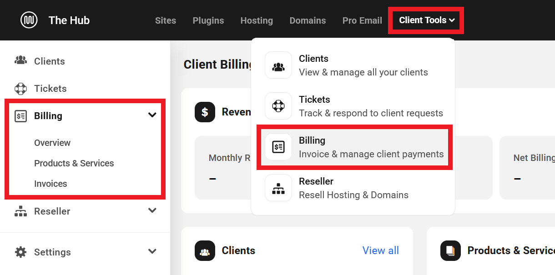
Task: Click the sidebar Clients people icon
Action: tap(21, 60)
